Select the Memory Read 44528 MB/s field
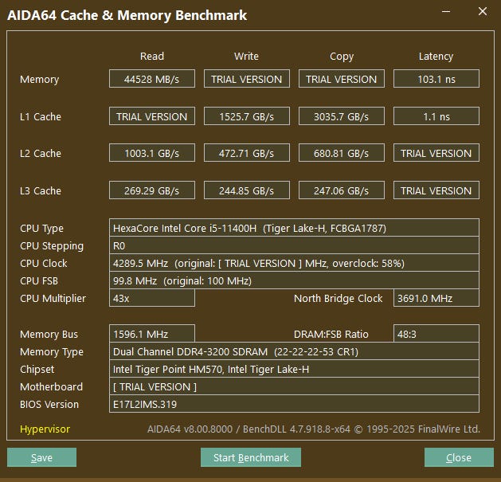This screenshot has height=482, width=501. pos(151,79)
